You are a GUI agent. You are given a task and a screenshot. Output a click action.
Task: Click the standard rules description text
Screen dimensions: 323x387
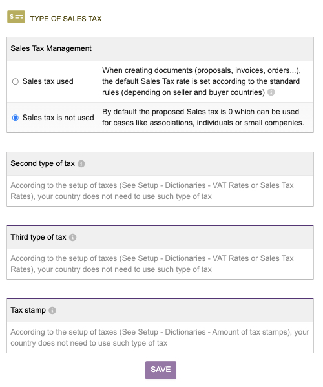[202, 81]
